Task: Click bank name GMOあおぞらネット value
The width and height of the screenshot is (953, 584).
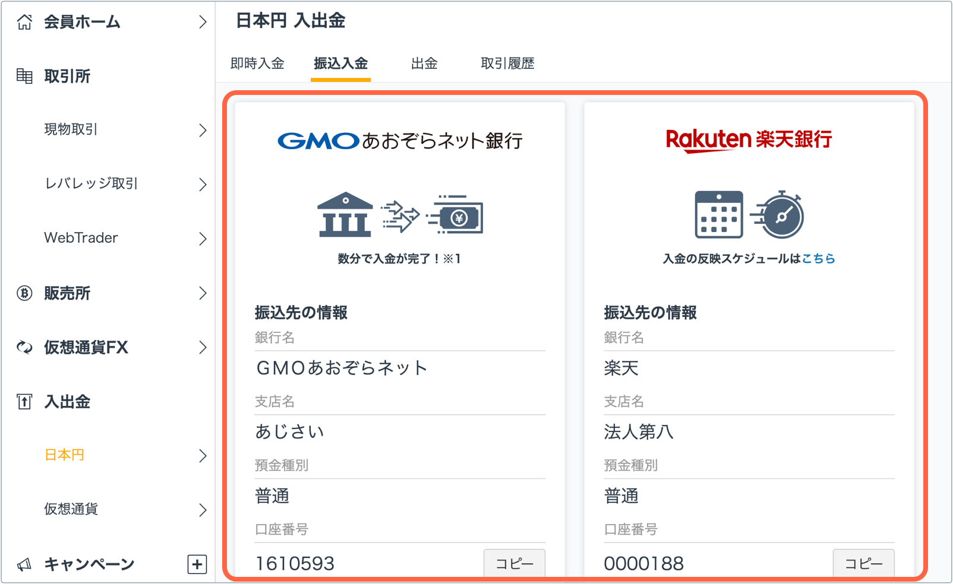Action: [342, 368]
